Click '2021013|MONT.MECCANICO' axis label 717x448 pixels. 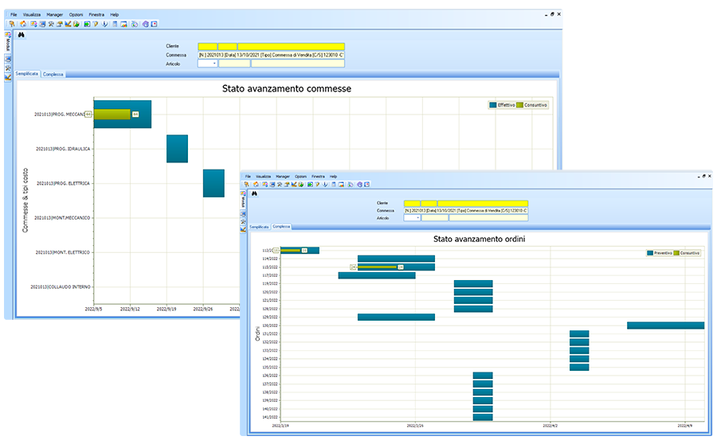click(x=62, y=218)
